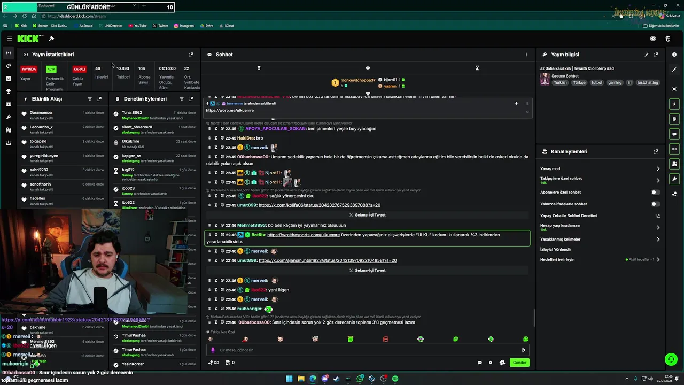Open the LinkDetector bookmark
This screenshot has height=385, width=684.
(x=110, y=26)
